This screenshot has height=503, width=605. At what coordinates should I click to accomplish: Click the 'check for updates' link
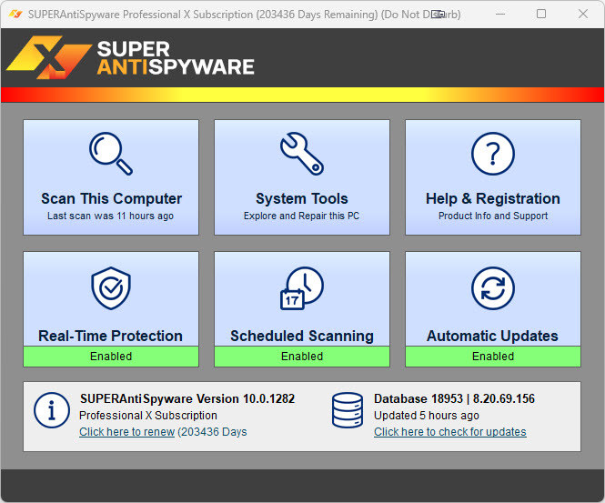click(449, 432)
